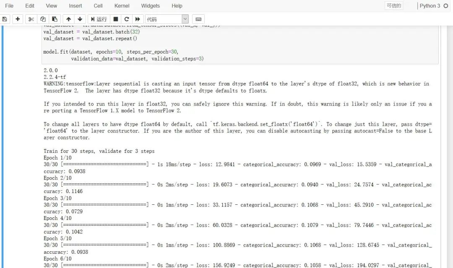Open the Widgets menu
The image size is (453, 268).
pos(150,6)
